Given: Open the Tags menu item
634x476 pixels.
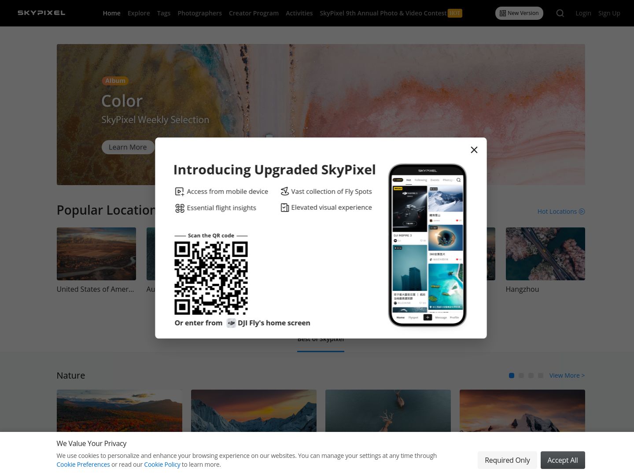Looking at the screenshot, I should pyautogui.click(x=164, y=13).
